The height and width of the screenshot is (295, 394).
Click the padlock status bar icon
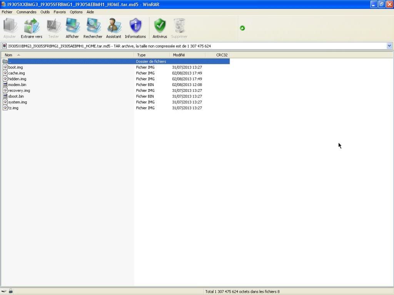point(10,291)
